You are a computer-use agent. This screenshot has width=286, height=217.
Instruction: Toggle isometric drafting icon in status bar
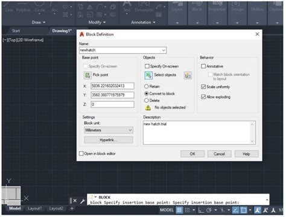click(x=222, y=210)
